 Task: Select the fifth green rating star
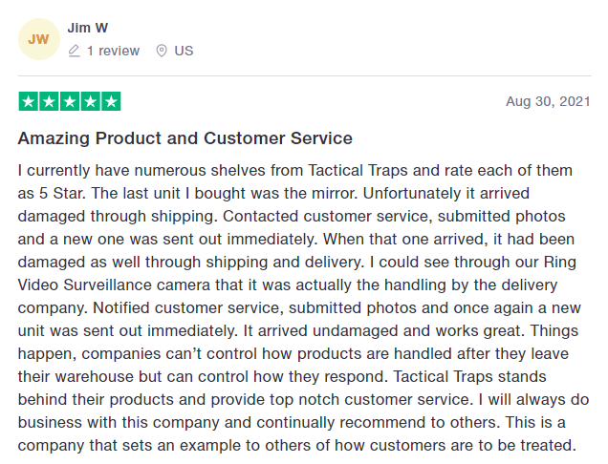click(x=111, y=101)
